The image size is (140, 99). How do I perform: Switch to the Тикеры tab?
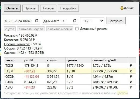[48, 8]
